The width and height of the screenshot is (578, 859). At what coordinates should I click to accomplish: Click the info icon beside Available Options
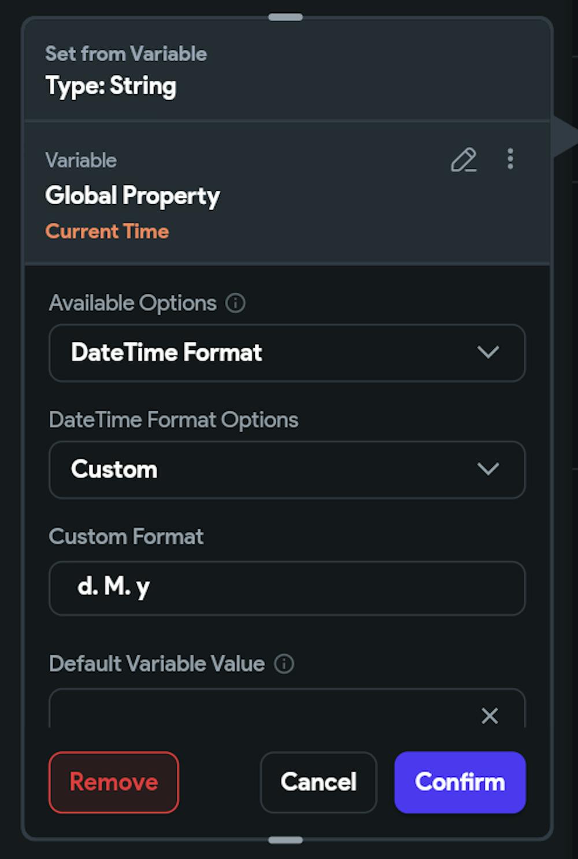pyautogui.click(x=235, y=303)
